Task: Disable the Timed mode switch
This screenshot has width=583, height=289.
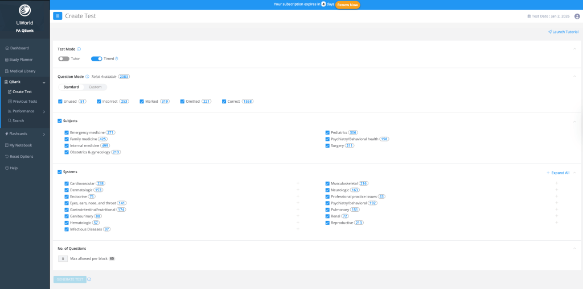Action: (96, 58)
